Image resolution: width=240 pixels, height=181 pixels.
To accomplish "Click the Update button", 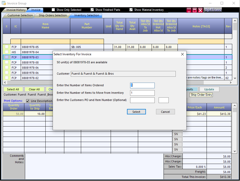I will 209,89.
